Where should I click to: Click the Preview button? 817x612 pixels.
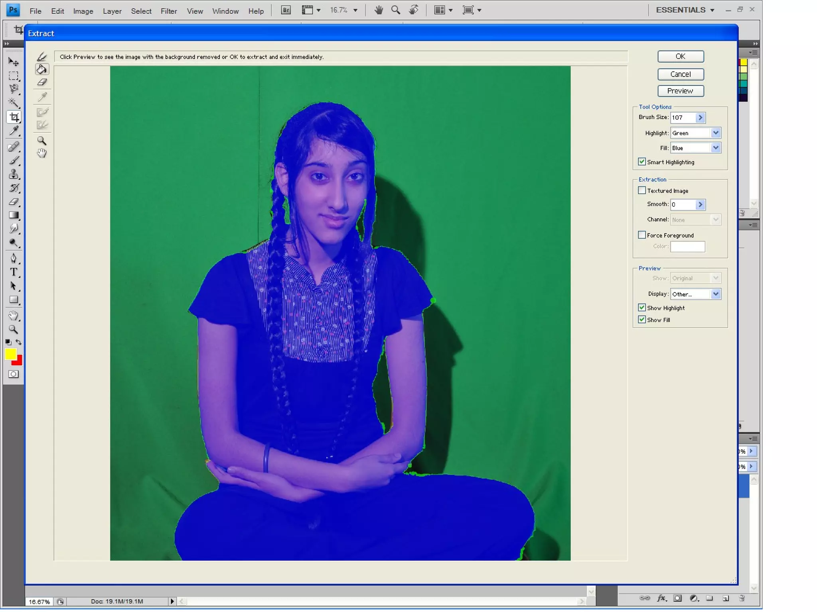[x=680, y=91]
